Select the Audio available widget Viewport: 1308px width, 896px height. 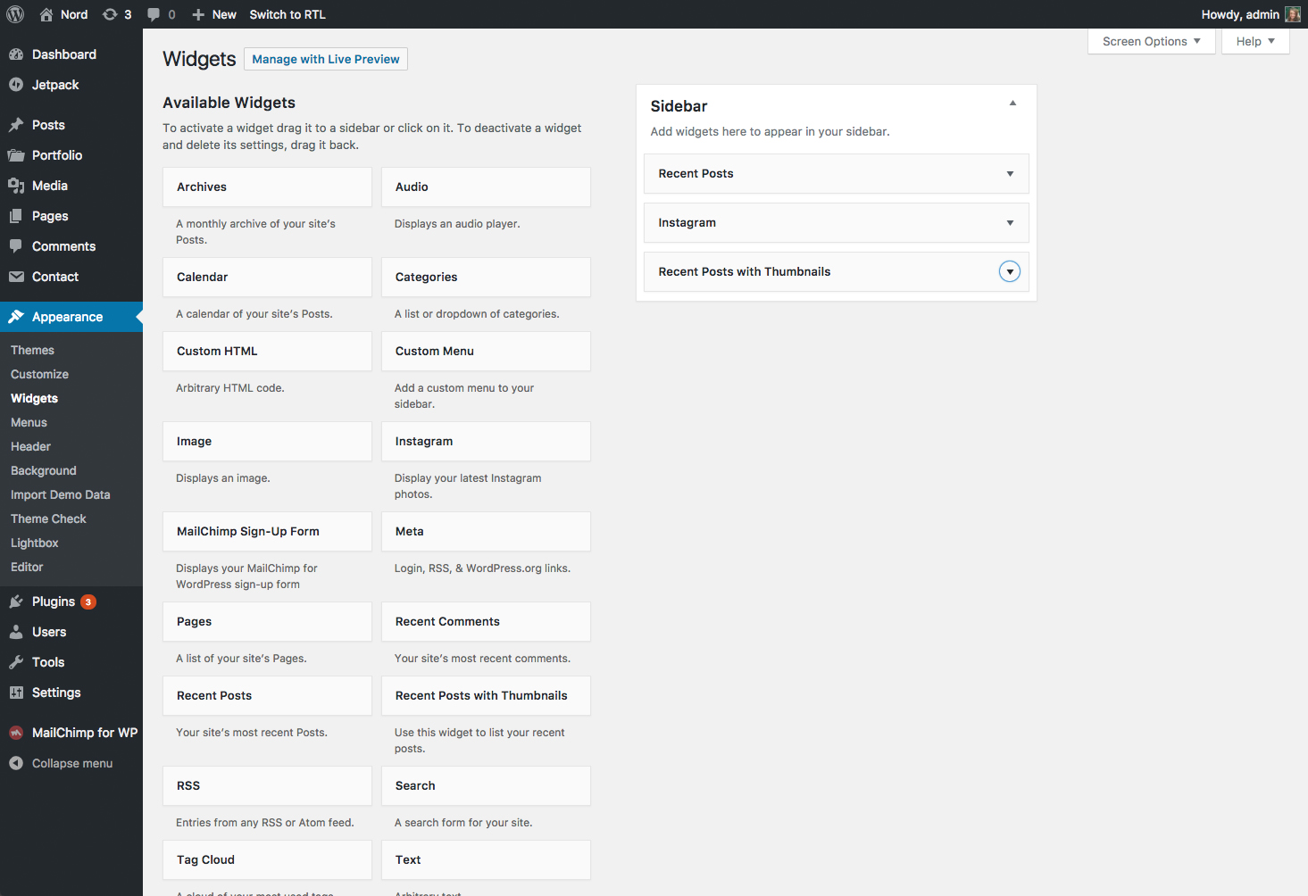(x=486, y=187)
